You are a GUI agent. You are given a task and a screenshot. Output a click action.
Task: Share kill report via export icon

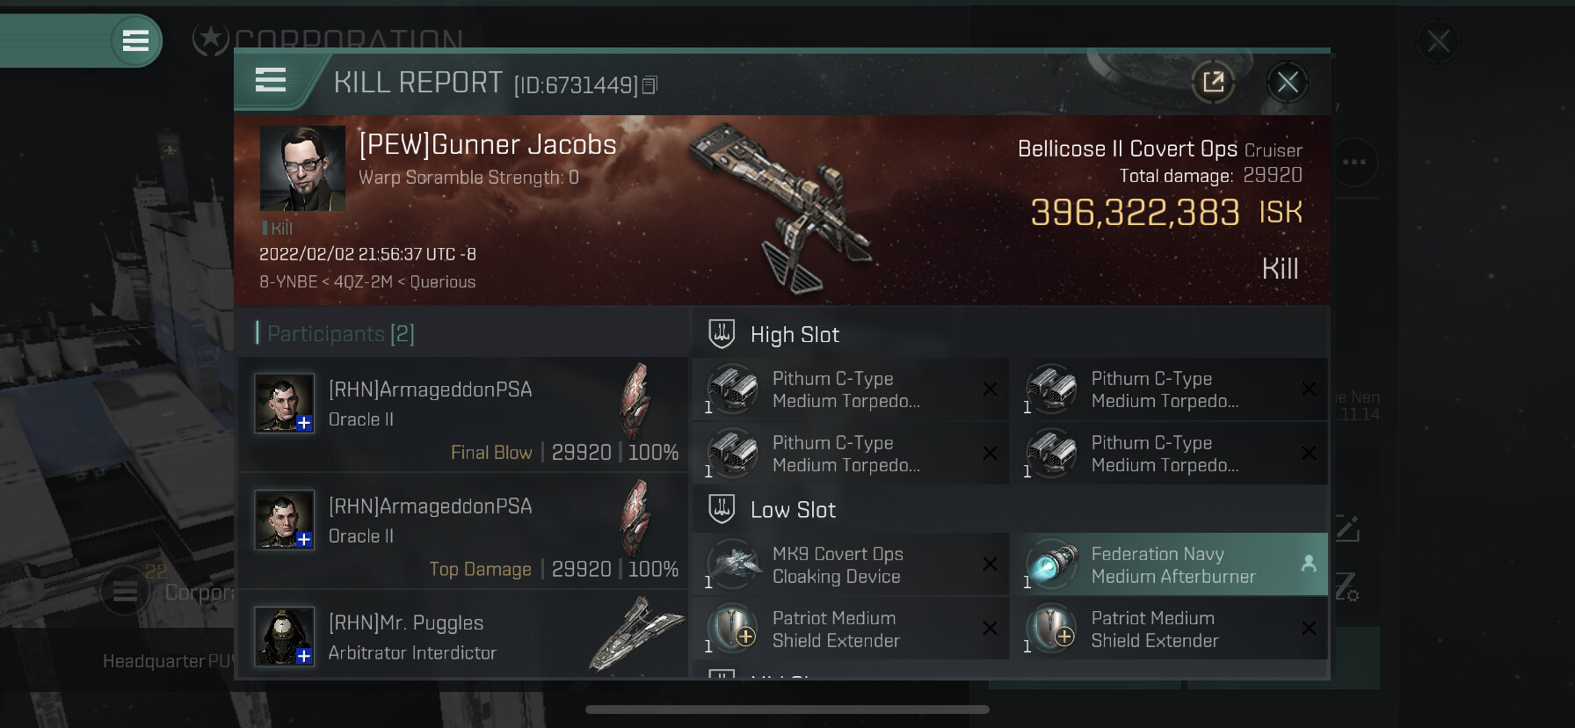pos(1213,83)
